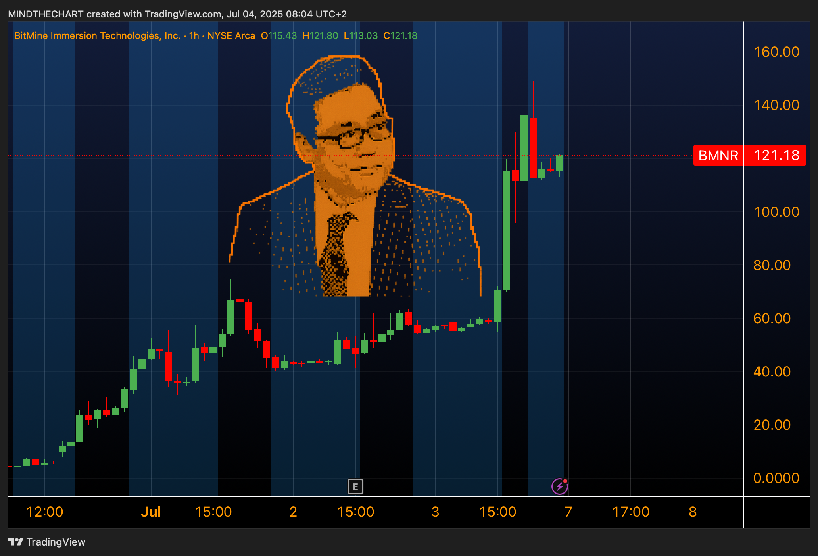Click the 100.00 price axis label

(776, 212)
